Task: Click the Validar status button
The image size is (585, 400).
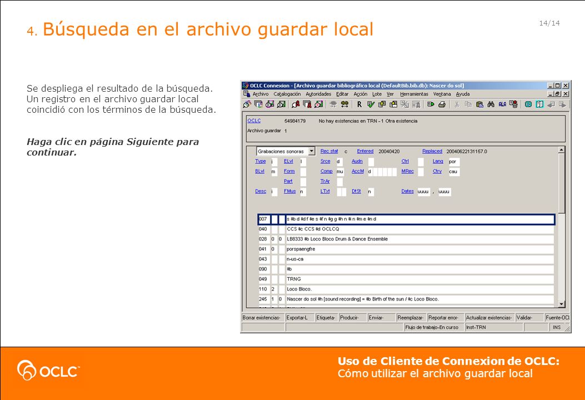Action: [529, 318]
